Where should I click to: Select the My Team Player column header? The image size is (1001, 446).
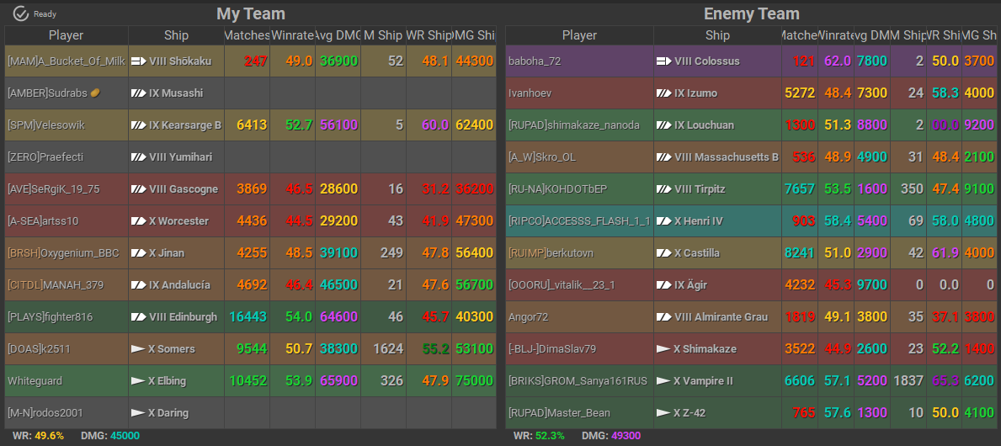67,35
